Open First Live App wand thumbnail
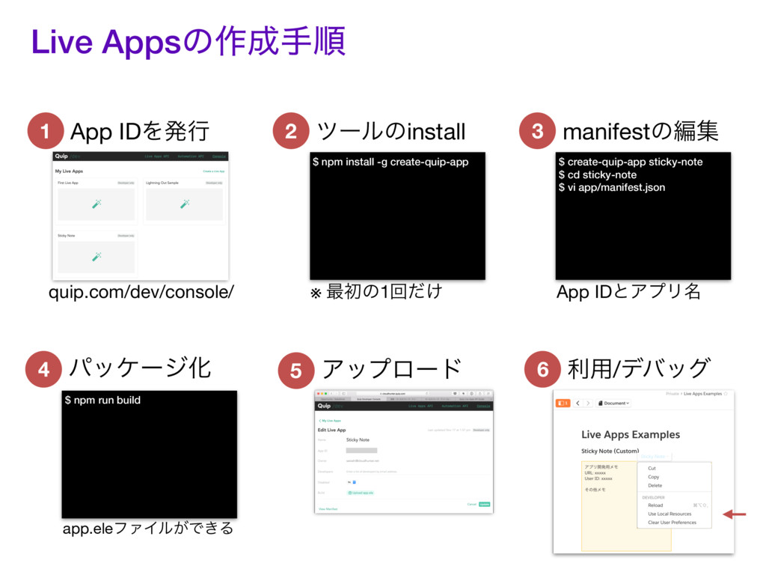Screen dimensions: 766x575 pos(96,204)
